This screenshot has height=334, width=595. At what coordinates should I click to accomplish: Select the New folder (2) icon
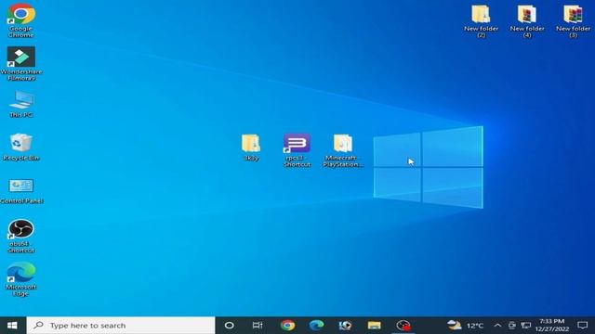tap(482, 21)
